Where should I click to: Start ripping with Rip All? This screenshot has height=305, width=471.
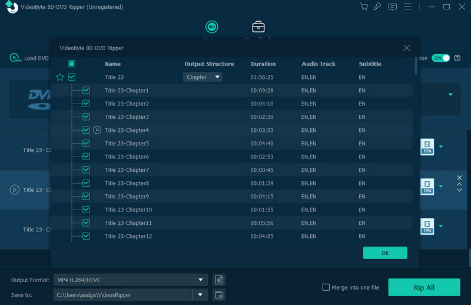click(424, 287)
